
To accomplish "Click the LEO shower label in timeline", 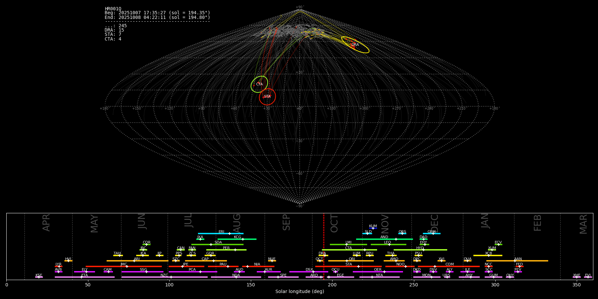I will (x=387, y=243).
